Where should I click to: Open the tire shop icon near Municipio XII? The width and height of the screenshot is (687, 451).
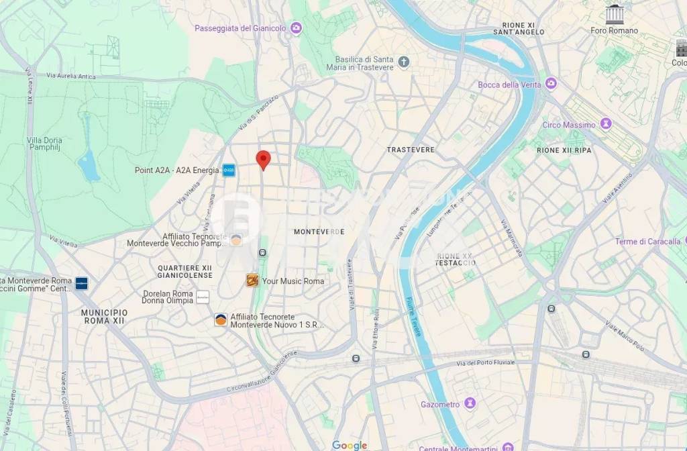(81, 284)
